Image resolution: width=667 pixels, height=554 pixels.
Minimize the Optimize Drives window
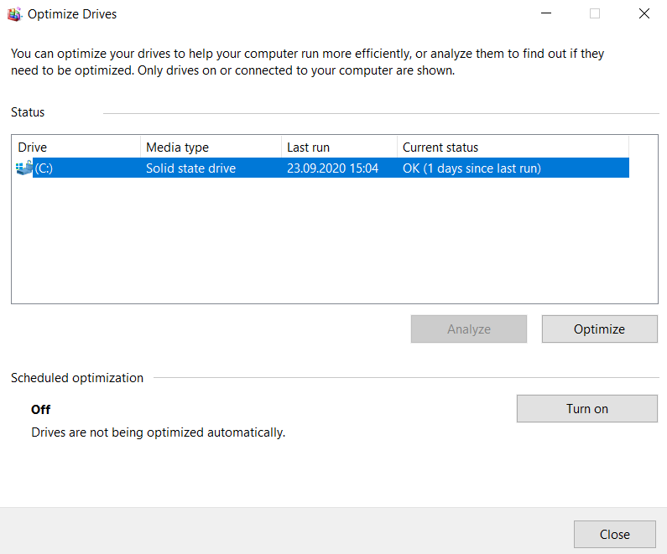click(x=546, y=13)
